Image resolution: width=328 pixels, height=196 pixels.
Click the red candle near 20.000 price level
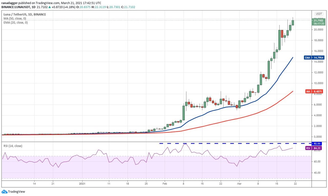pos(282,34)
